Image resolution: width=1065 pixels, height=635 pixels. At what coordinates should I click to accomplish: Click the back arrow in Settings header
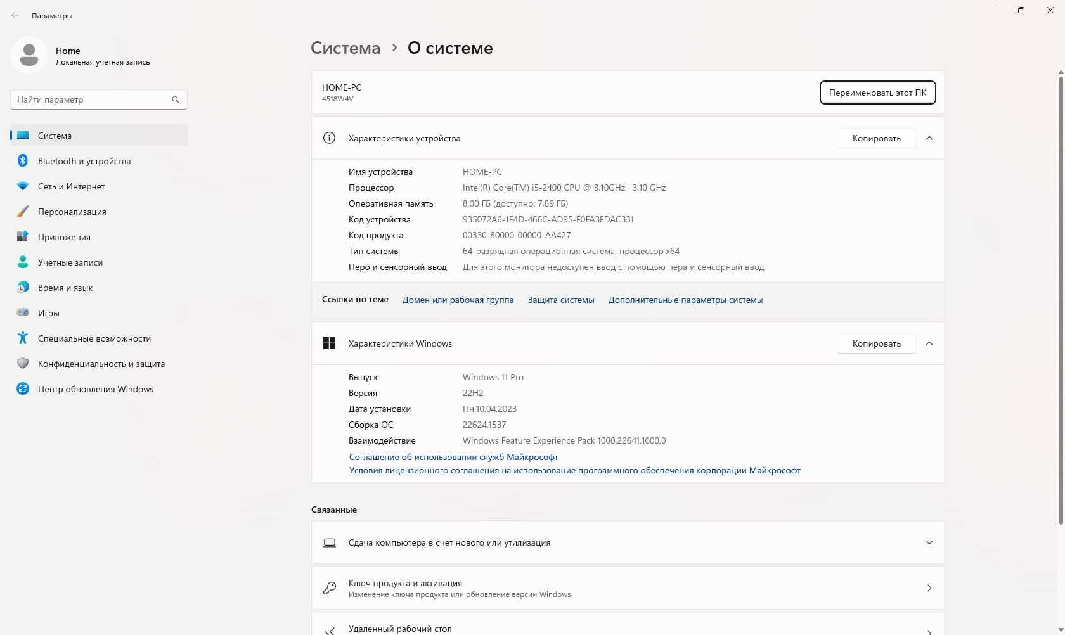pyautogui.click(x=15, y=15)
